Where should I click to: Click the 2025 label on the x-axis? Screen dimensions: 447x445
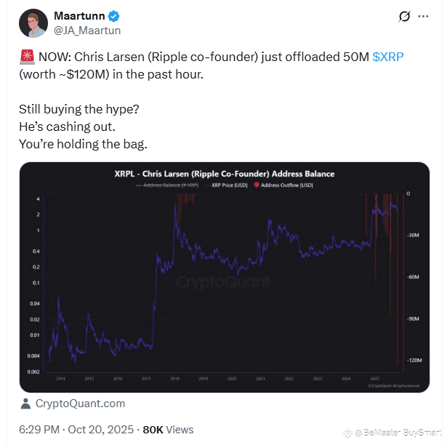(374, 379)
